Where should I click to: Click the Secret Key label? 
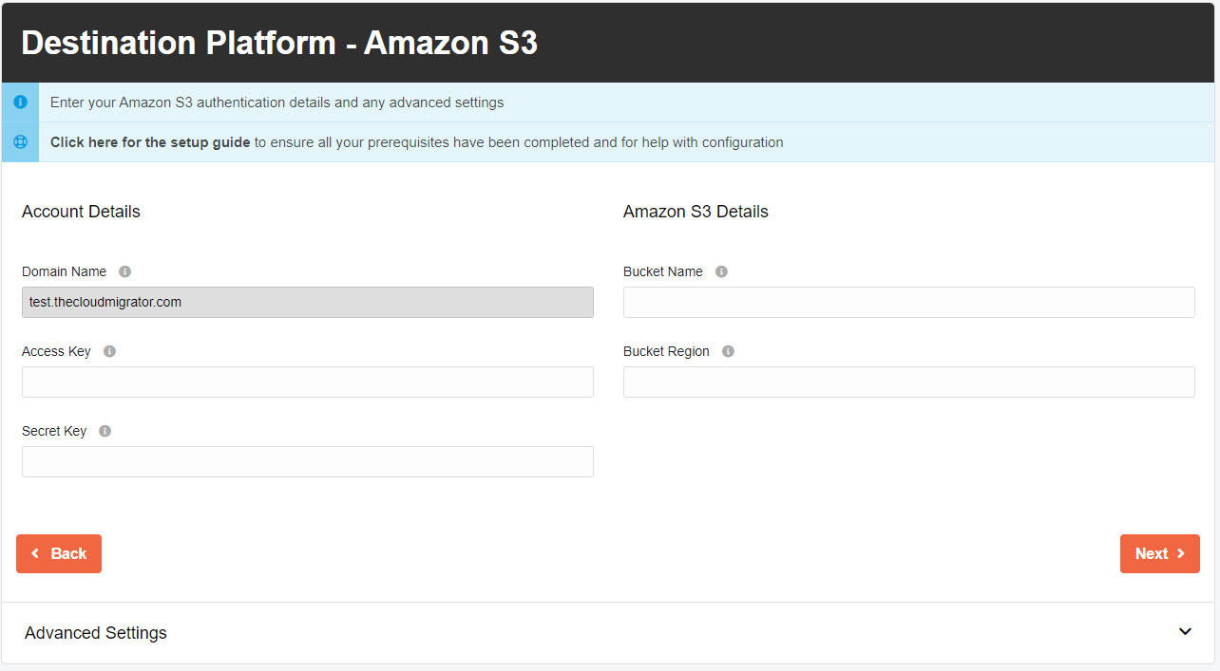click(x=54, y=431)
